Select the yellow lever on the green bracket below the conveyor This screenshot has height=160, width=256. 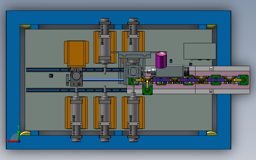(x=147, y=86)
